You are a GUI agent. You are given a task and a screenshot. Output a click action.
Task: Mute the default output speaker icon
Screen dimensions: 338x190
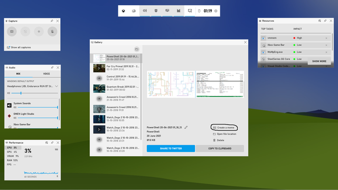[8, 93]
